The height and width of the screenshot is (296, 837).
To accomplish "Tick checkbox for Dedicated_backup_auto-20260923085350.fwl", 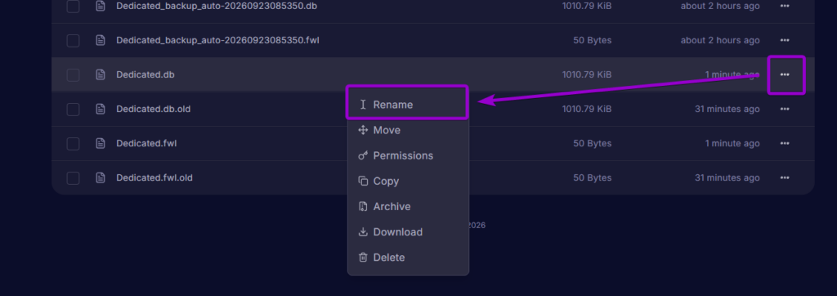I will 73,41.
